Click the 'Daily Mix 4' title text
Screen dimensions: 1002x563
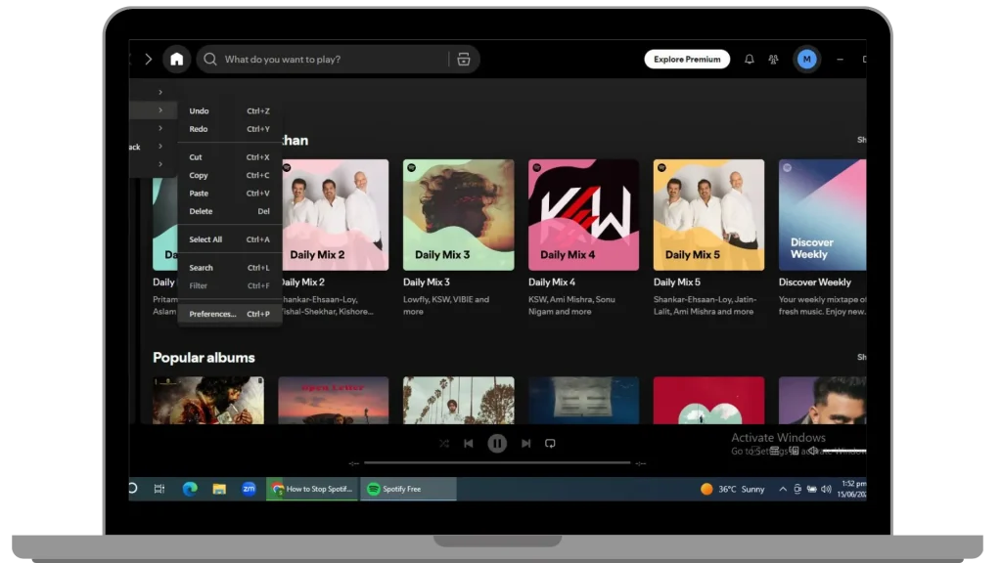click(552, 282)
